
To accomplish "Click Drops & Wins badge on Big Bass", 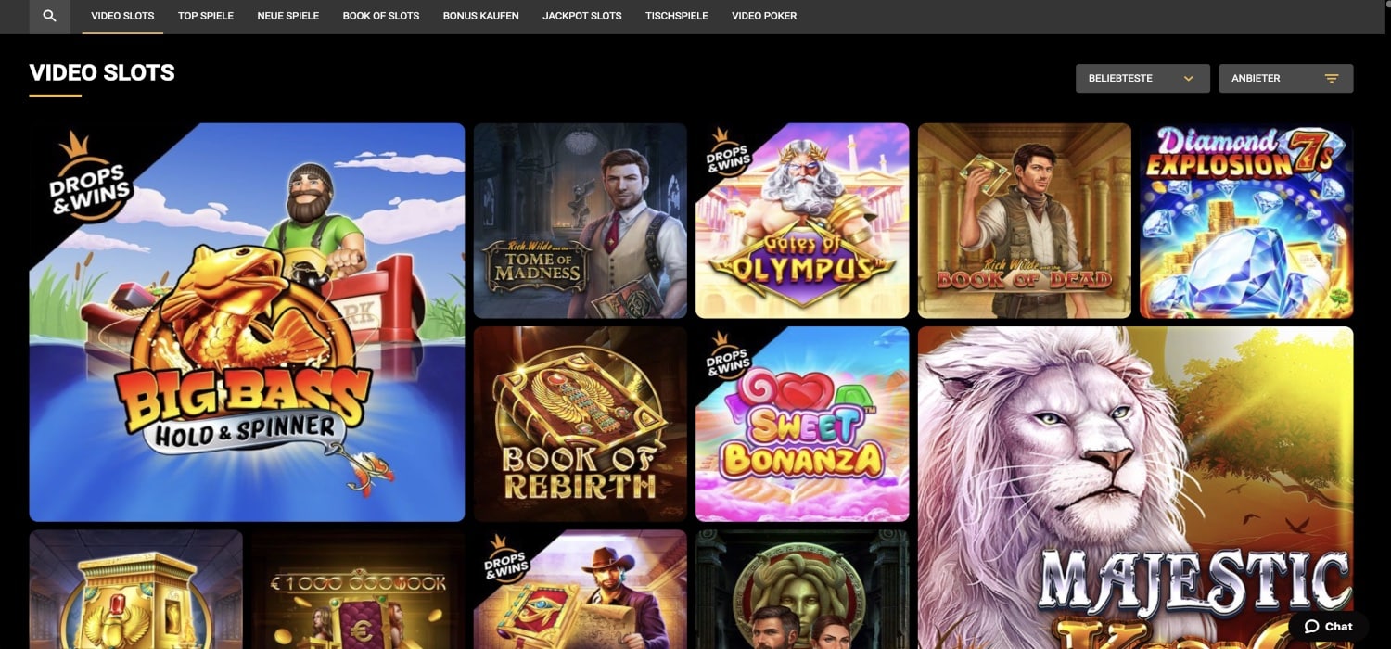I will pos(88,185).
